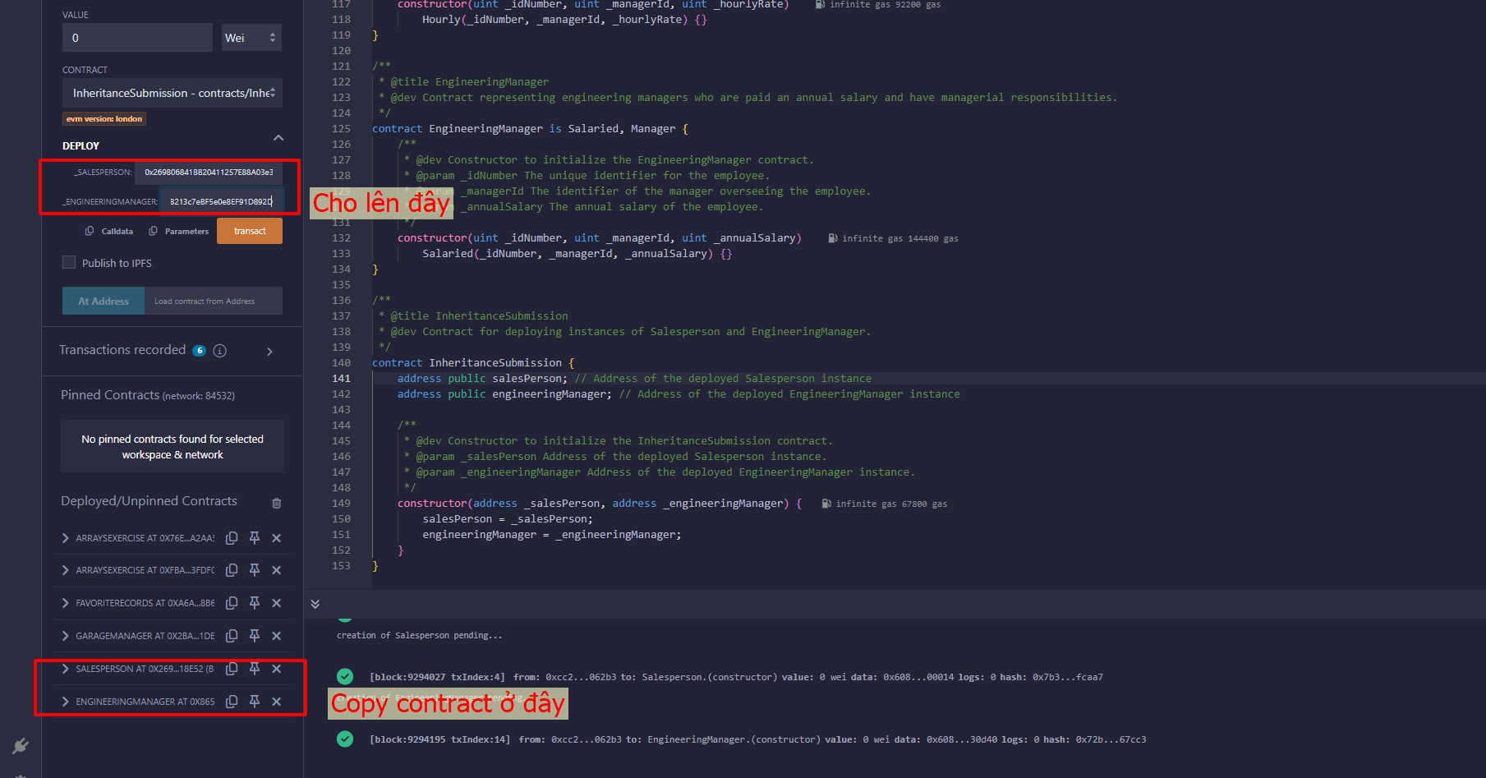Focus the VALUE amount field
This screenshot has height=778, width=1486.
coord(137,38)
